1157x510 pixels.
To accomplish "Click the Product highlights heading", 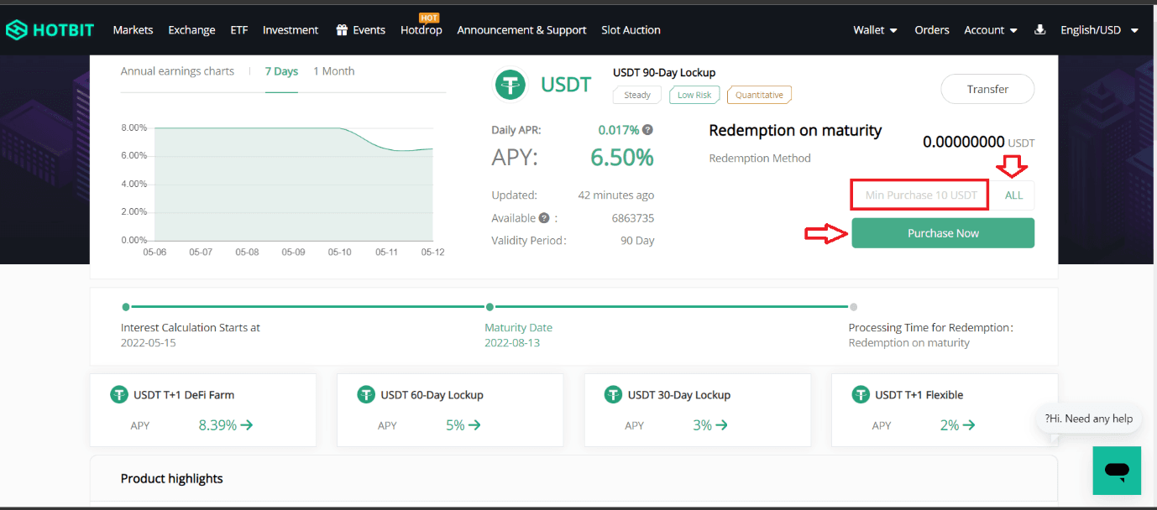I will tap(172, 479).
